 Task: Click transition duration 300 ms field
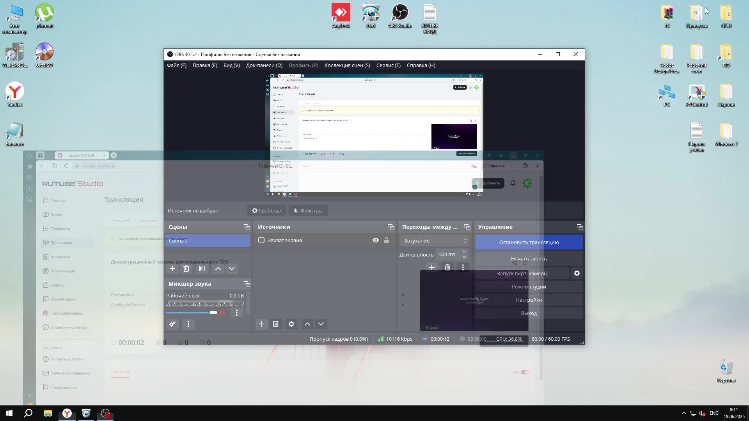tap(447, 255)
